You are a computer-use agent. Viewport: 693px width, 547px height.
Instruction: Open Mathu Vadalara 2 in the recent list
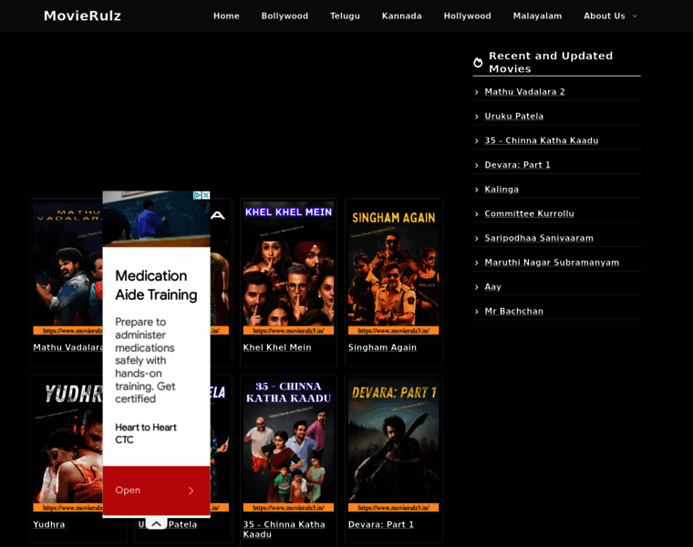pyautogui.click(x=524, y=92)
